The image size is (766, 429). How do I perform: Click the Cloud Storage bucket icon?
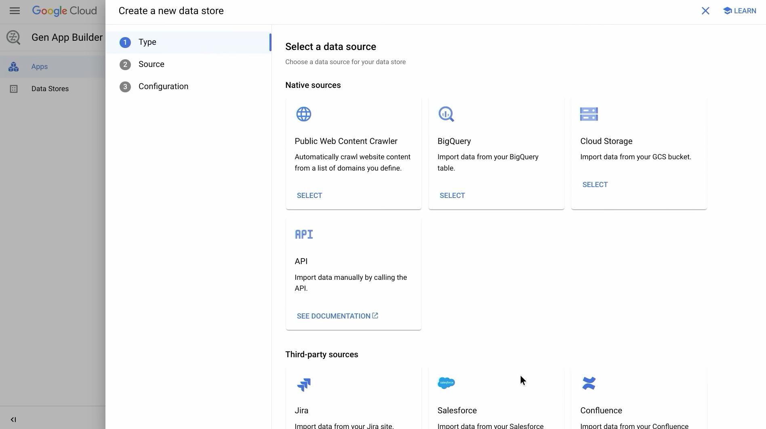588,114
